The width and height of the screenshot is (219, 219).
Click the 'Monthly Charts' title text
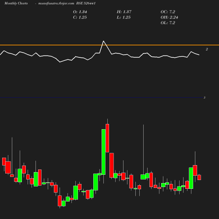coord(16,3)
